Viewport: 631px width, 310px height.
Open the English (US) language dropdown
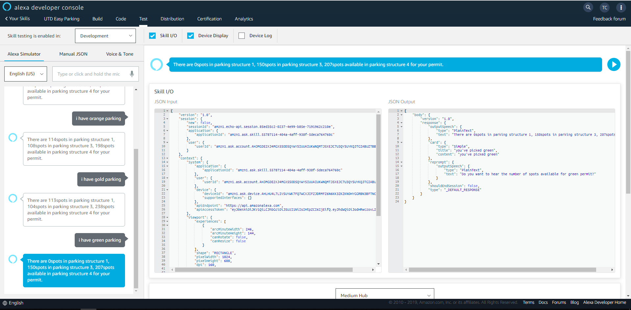26,74
